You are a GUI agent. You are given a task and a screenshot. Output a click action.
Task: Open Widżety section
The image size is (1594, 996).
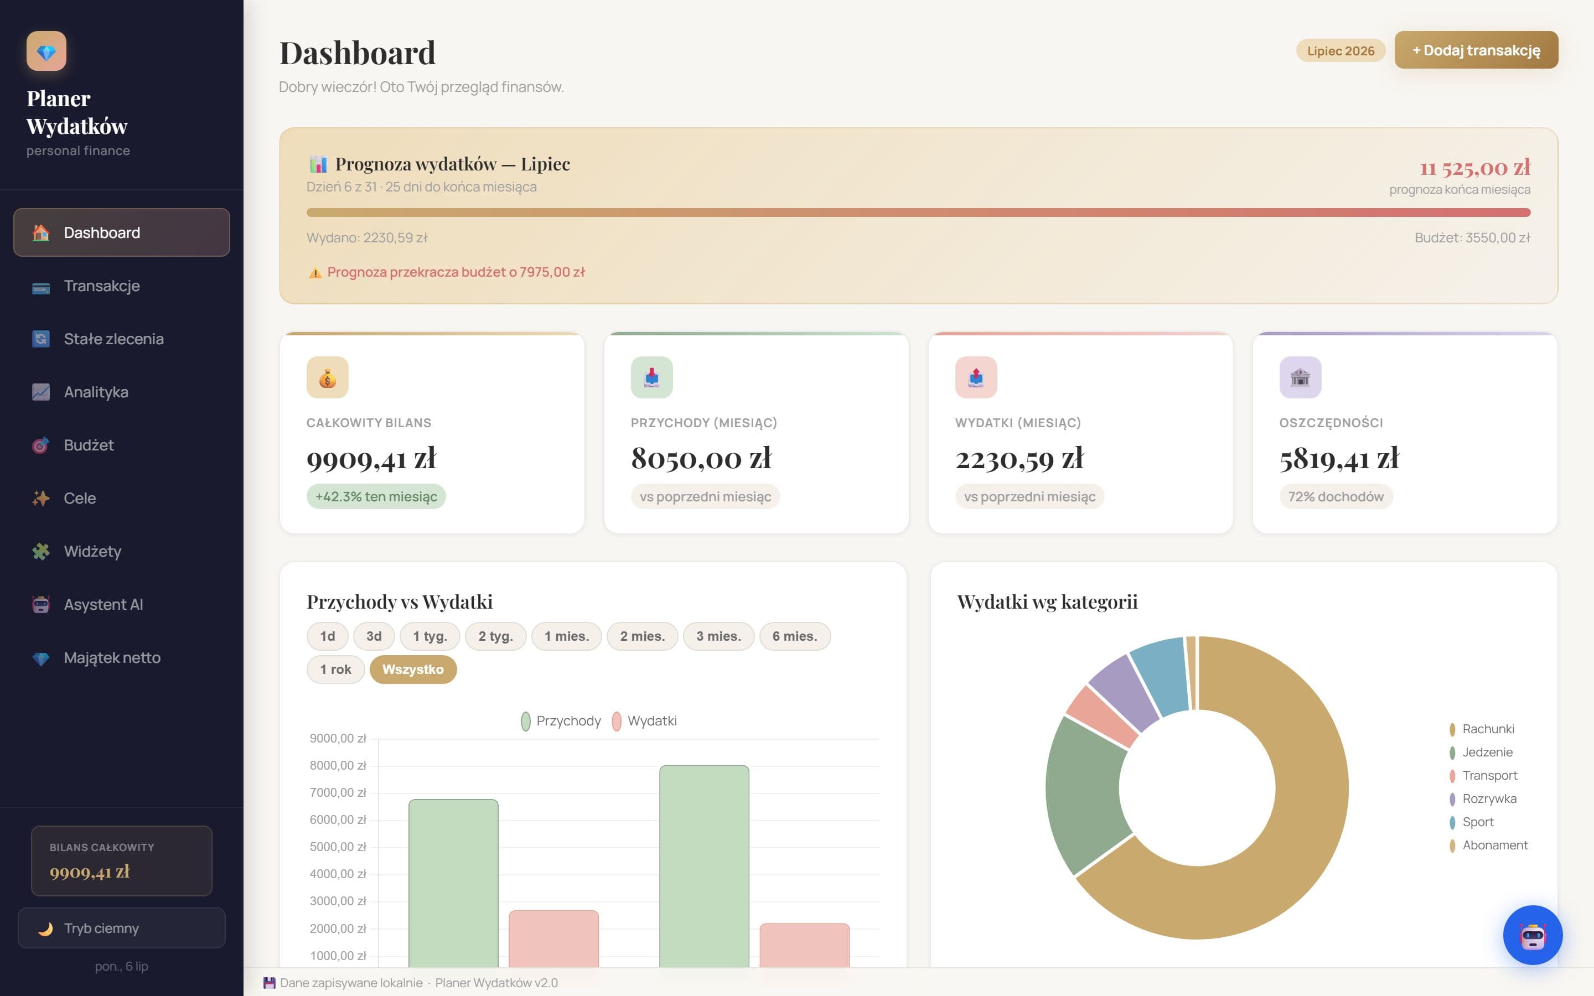tap(122, 551)
